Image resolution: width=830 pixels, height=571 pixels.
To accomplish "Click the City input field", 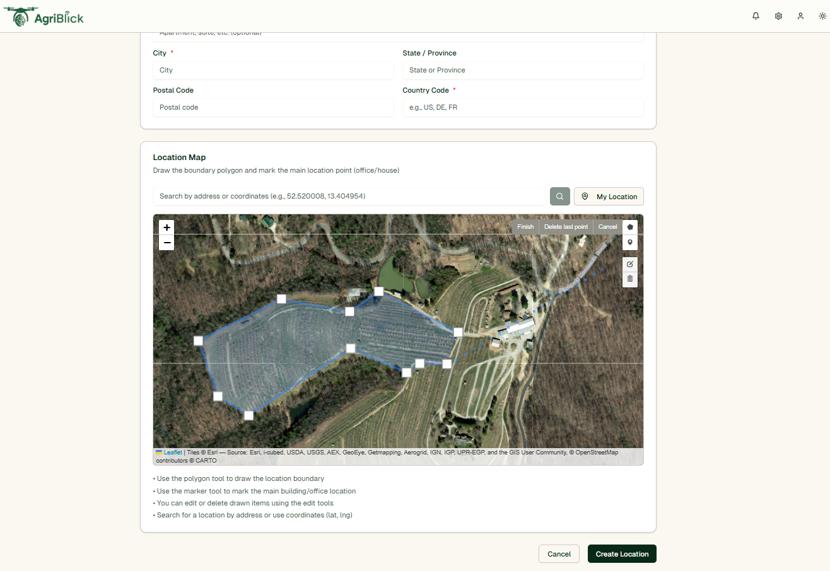I will [x=273, y=70].
